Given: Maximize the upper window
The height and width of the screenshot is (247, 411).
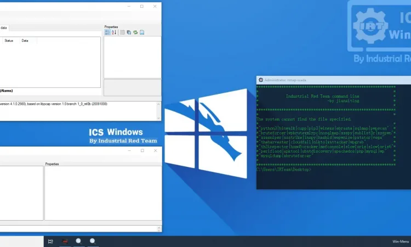Looking at the screenshot, I should [x=142, y=6].
